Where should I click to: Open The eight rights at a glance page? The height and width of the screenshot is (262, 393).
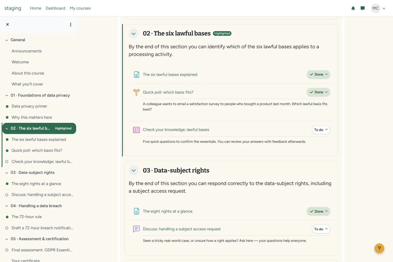pyautogui.click(x=167, y=211)
